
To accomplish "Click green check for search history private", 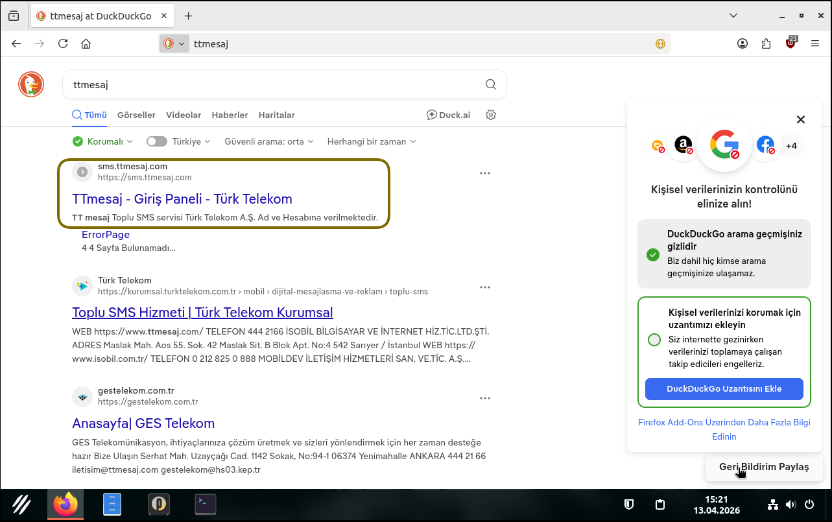I will pos(653,255).
